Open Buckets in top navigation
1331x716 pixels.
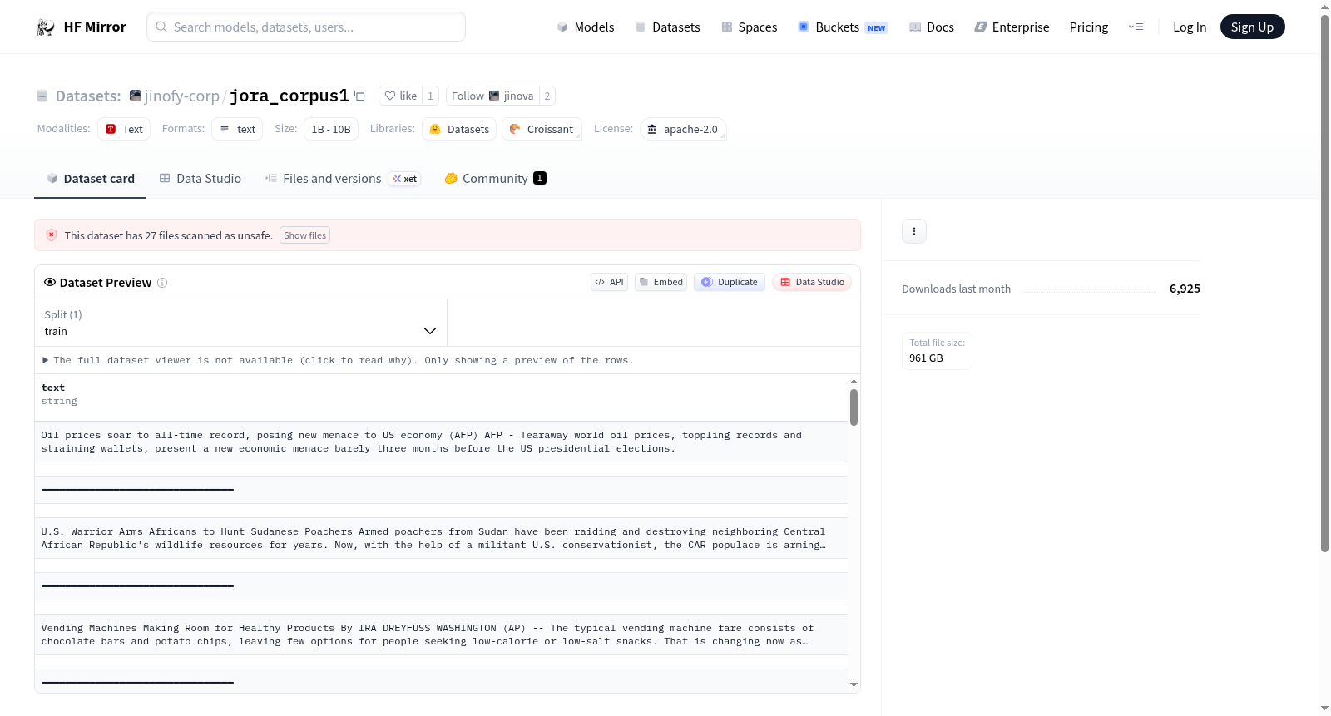(843, 27)
